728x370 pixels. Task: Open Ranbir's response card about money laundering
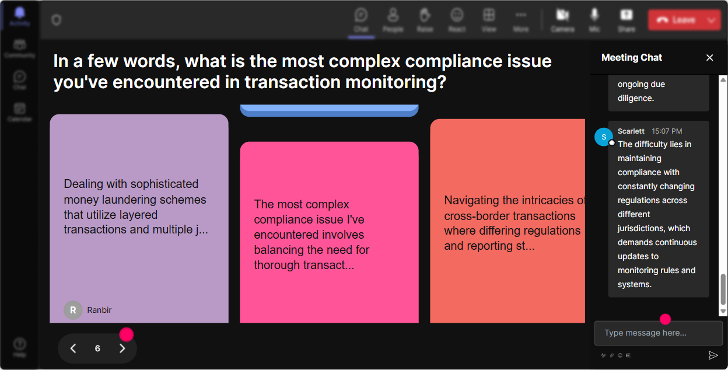(139, 218)
